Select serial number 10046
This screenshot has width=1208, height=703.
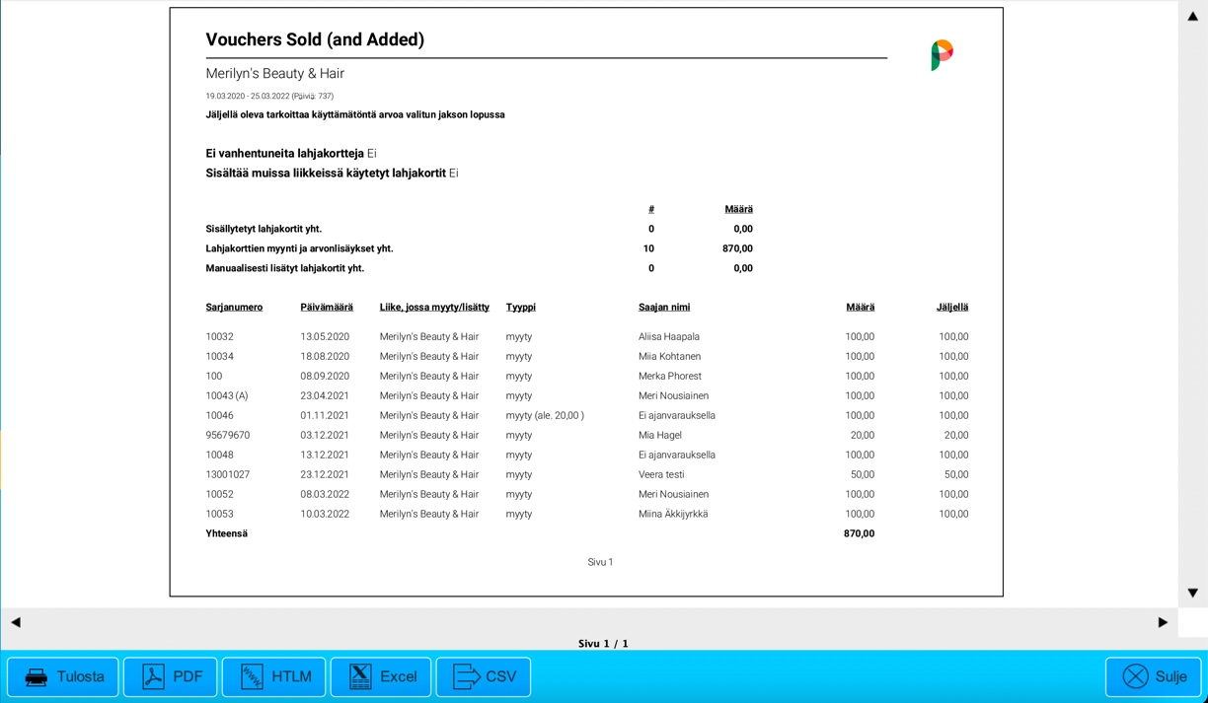pyautogui.click(x=219, y=416)
